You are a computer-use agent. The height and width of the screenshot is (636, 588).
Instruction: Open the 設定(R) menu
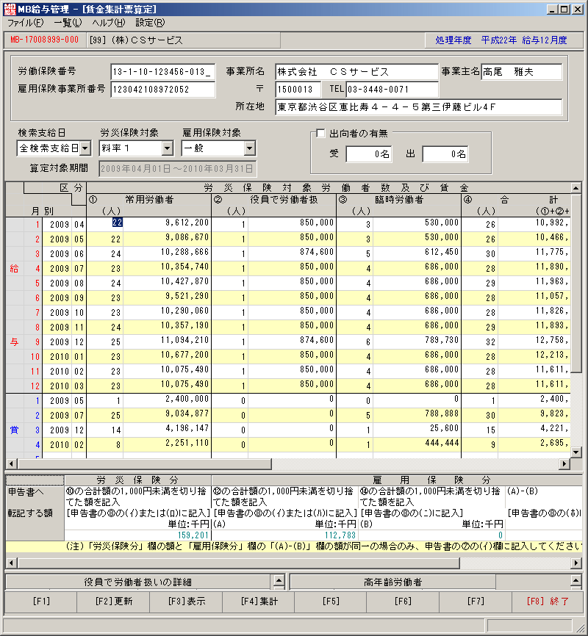150,23
